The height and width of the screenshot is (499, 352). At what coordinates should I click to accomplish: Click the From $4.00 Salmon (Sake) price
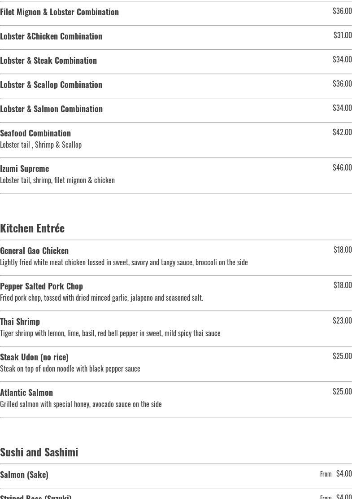tap(336, 473)
